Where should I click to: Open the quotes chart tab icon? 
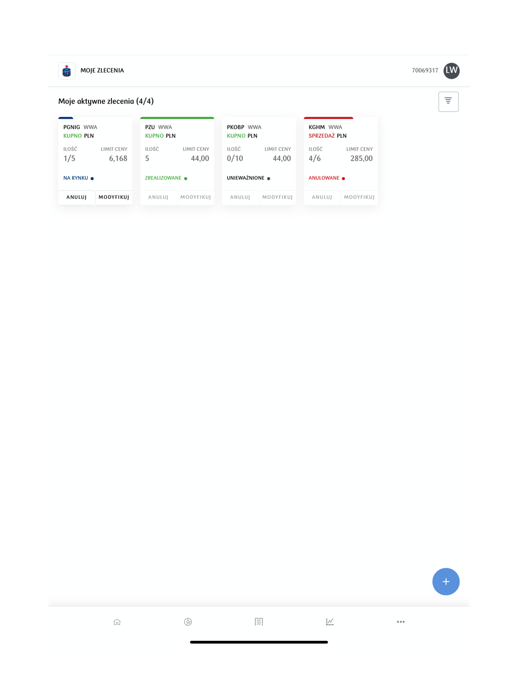click(x=329, y=622)
